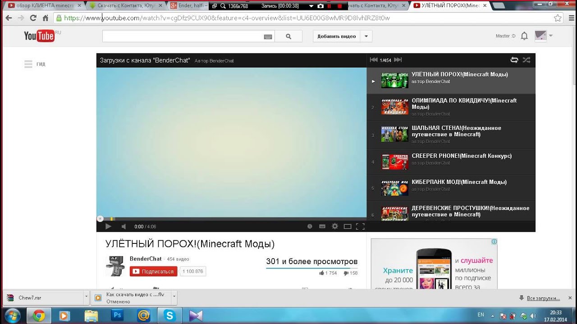Click Автор BenderChat link in playlist header
Image resolution: width=577 pixels, height=324 pixels.
[x=214, y=61]
